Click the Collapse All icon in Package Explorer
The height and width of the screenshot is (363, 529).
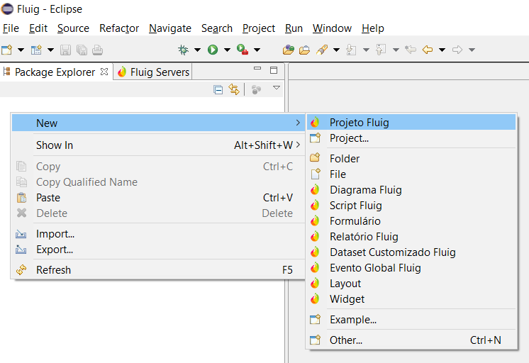[x=218, y=89]
